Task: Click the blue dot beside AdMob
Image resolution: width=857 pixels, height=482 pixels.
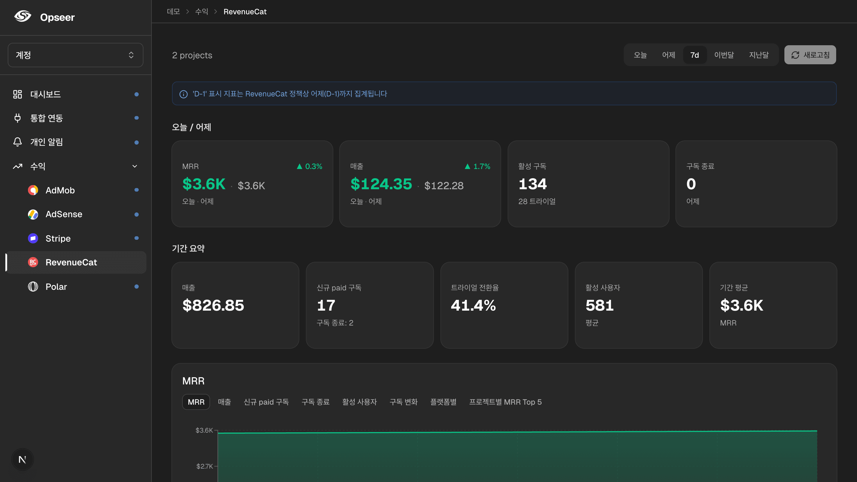Action: pos(136,190)
